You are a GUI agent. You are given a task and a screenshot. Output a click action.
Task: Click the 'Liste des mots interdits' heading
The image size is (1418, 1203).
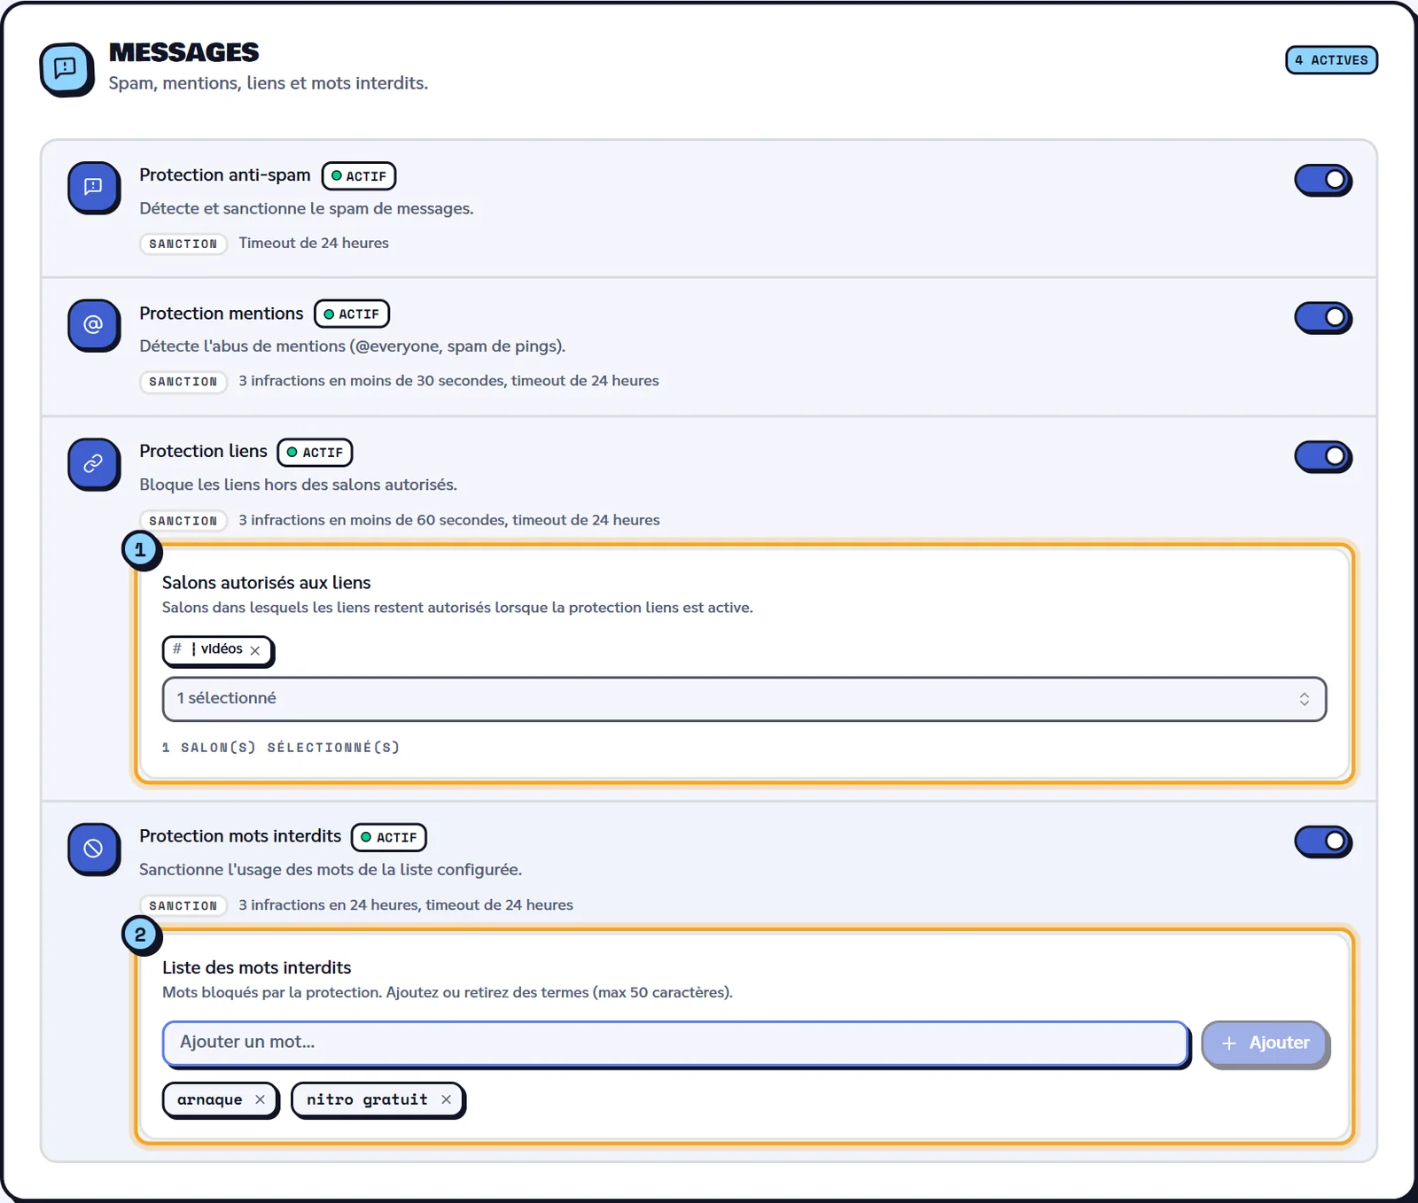tap(256, 967)
